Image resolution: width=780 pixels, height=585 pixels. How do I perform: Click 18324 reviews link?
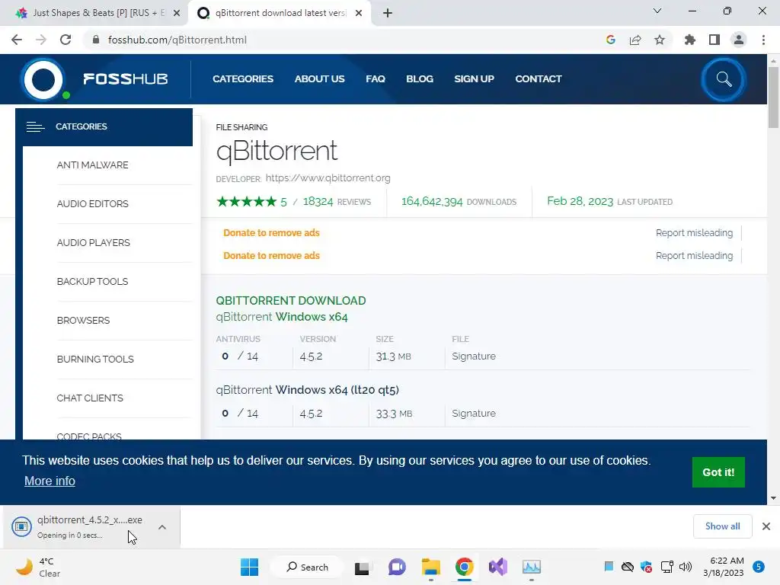[x=337, y=201]
